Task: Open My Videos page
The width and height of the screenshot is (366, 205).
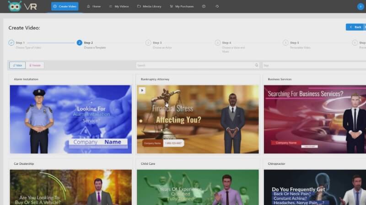Action: pos(119,6)
